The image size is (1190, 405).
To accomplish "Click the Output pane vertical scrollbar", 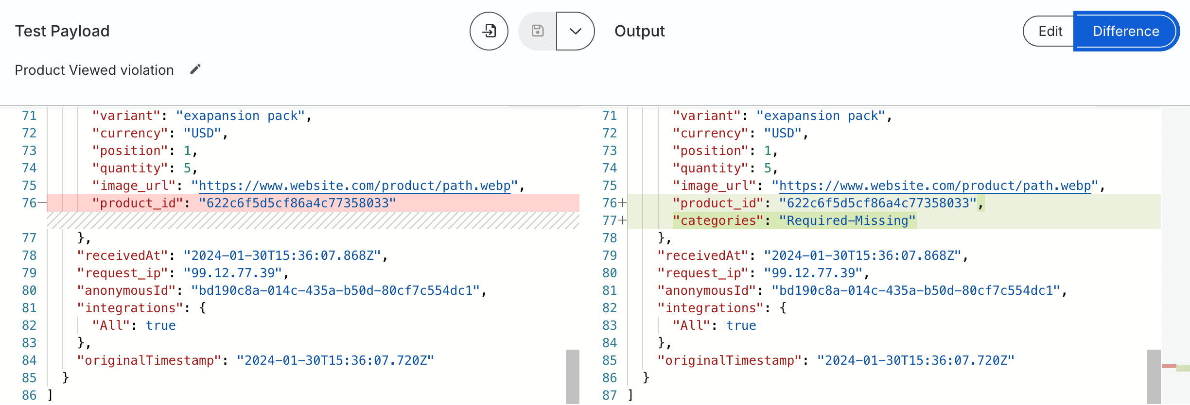I will 1154,376.
